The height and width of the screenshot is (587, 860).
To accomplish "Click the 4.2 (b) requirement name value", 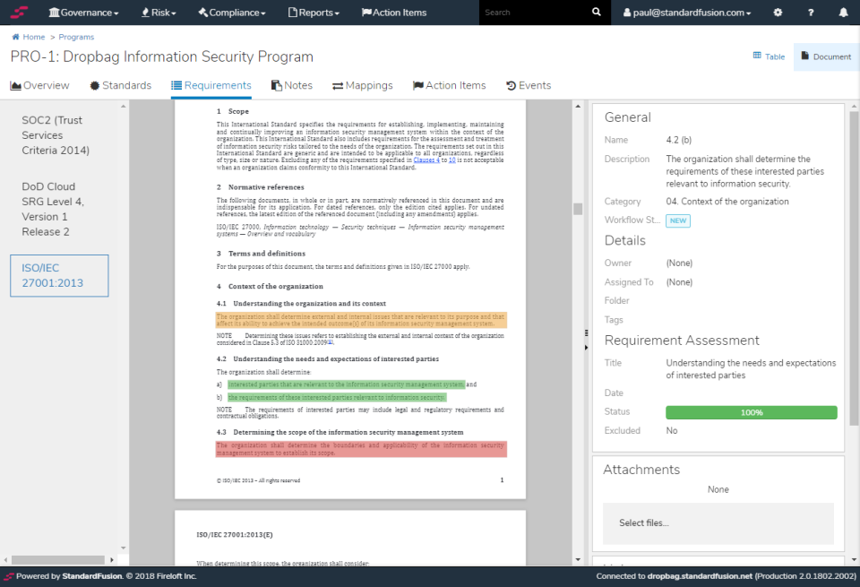I will click(x=678, y=140).
